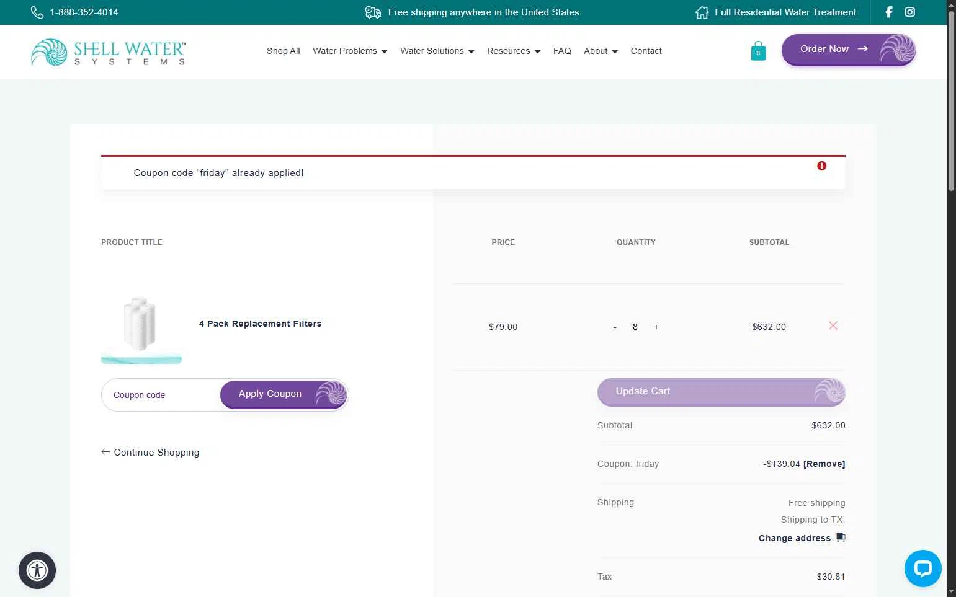Click the Order Now button

coord(849,50)
